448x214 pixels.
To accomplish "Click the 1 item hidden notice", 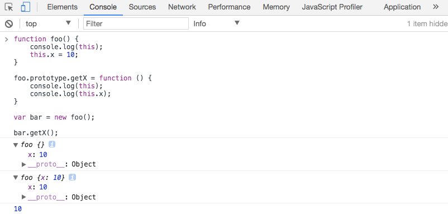I will pyautogui.click(x=427, y=23).
